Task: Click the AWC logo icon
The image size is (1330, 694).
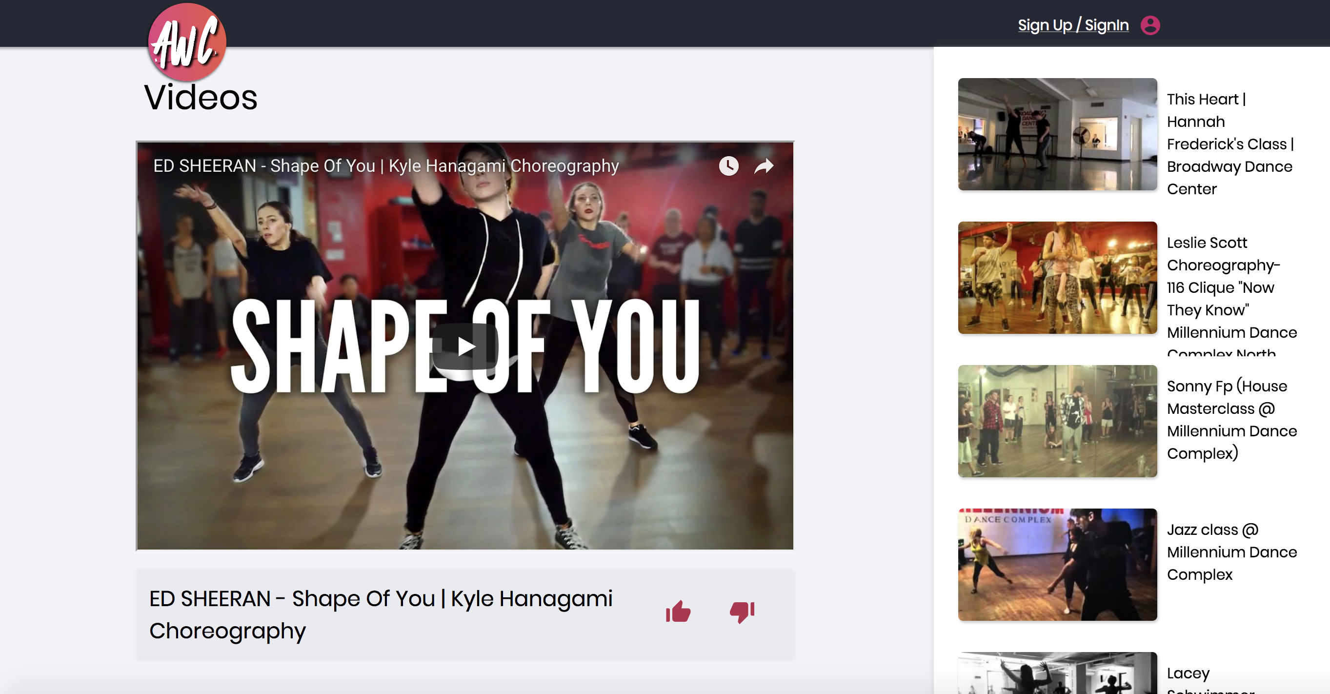Action: click(187, 42)
